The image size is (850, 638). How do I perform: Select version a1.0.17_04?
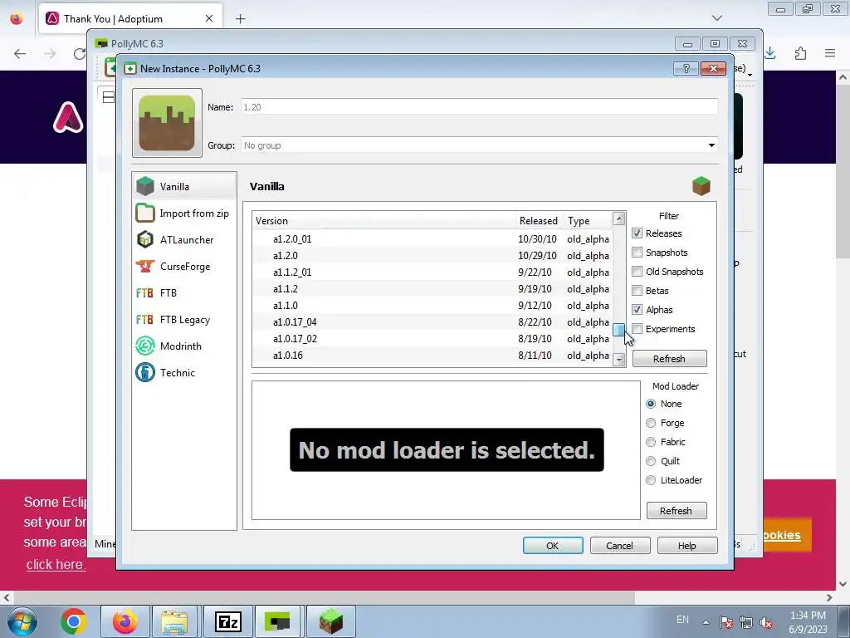pos(432,321)
